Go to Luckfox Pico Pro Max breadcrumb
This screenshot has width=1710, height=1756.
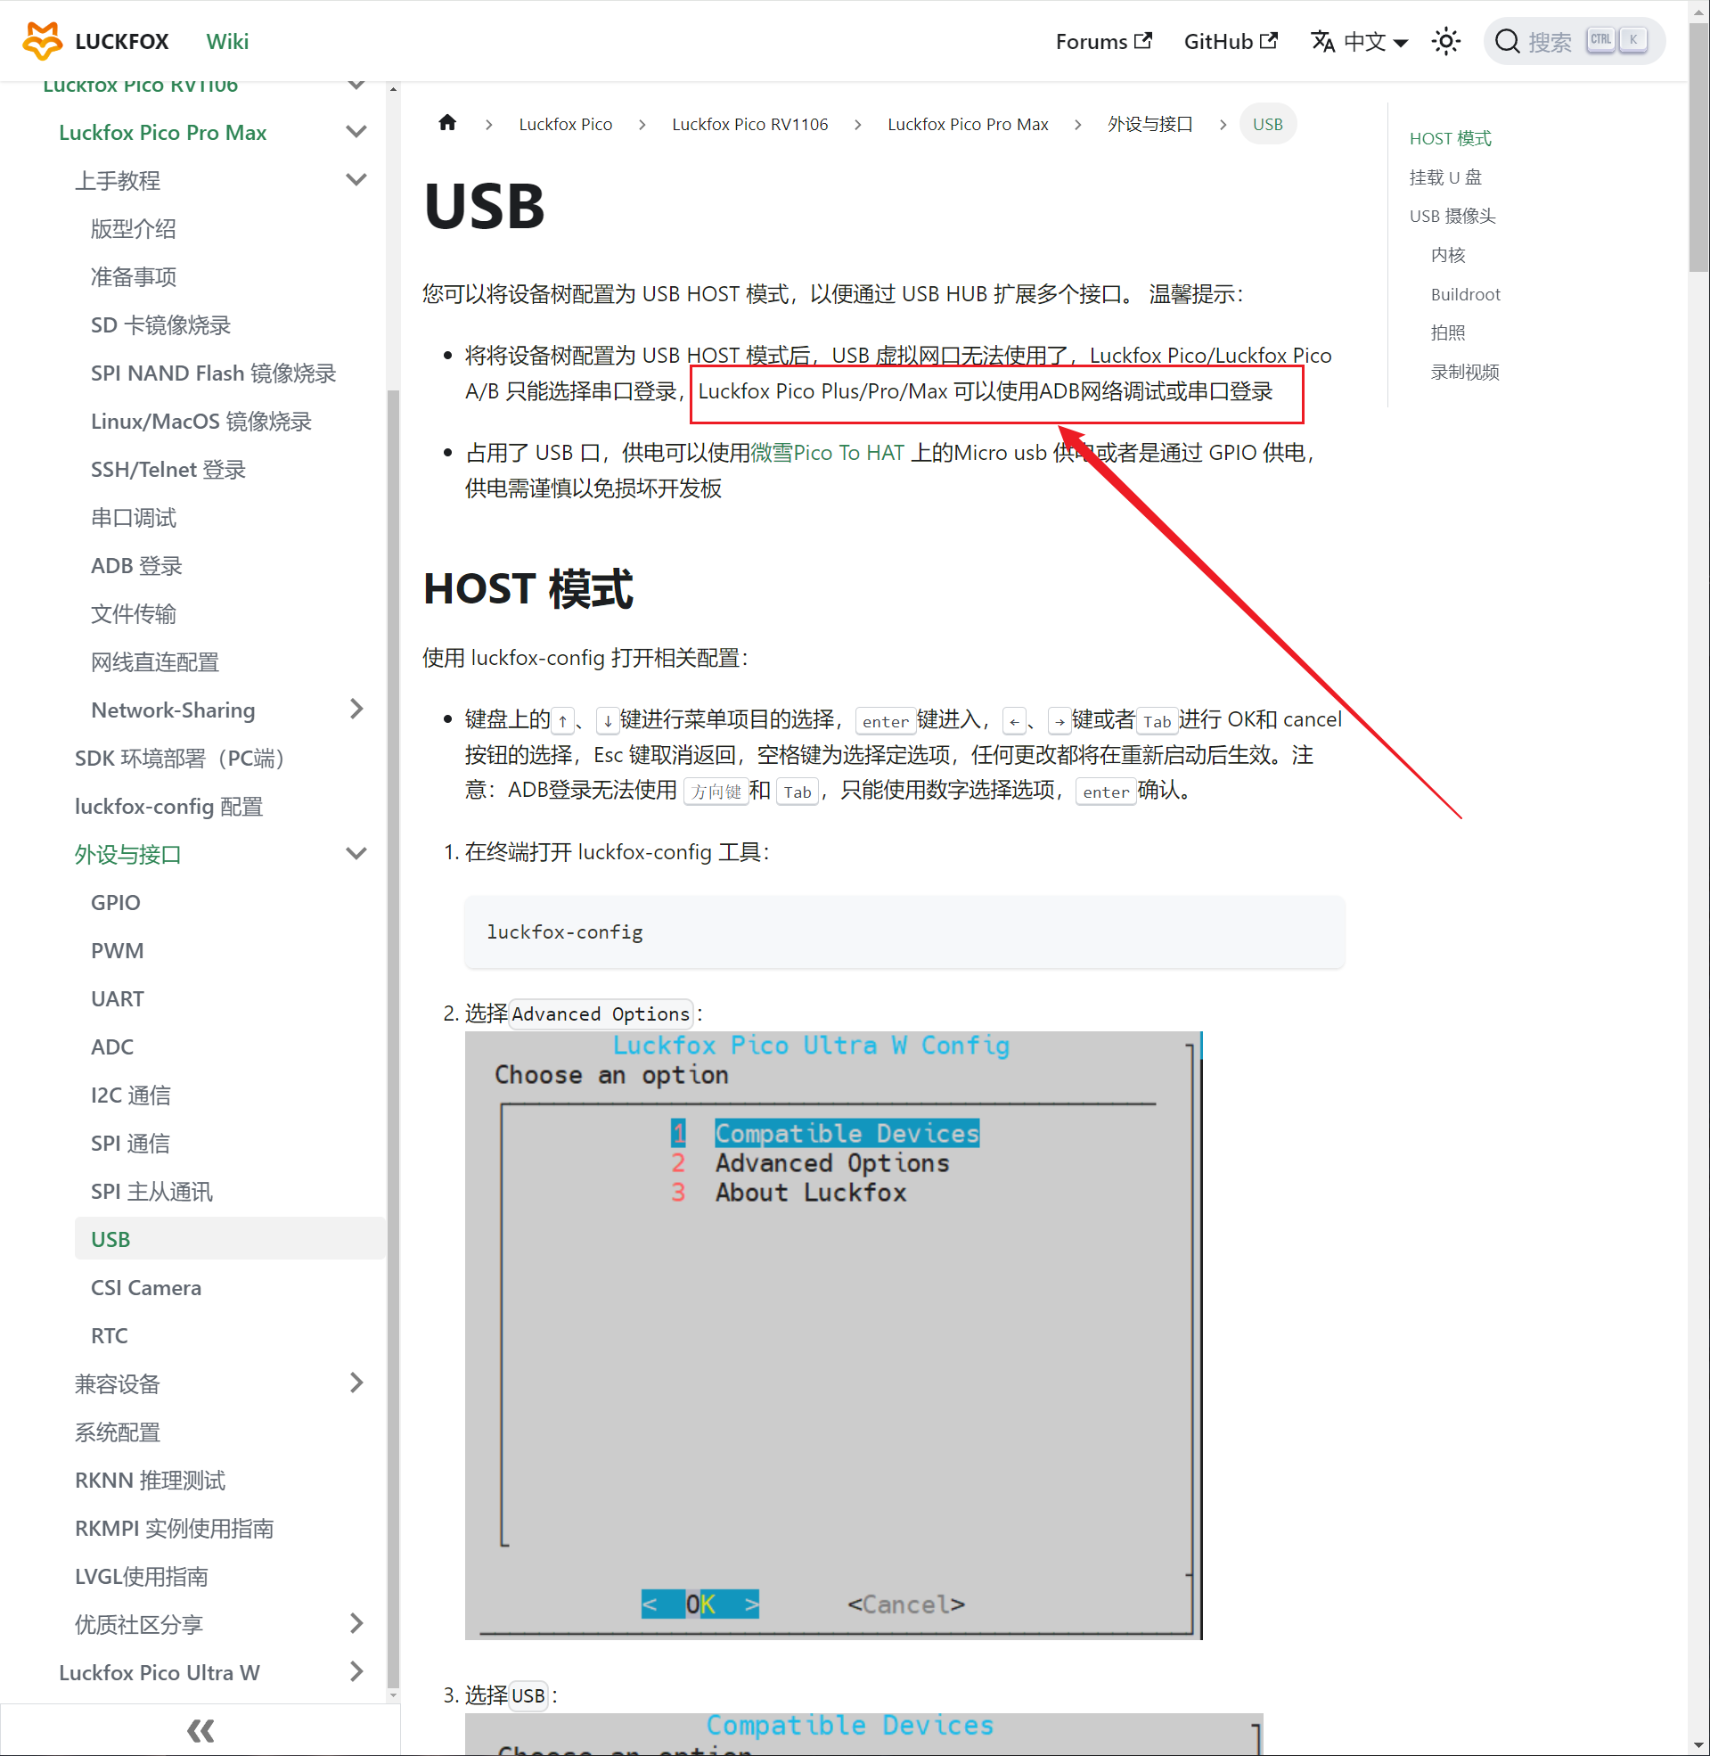click(x=968, y=124)
